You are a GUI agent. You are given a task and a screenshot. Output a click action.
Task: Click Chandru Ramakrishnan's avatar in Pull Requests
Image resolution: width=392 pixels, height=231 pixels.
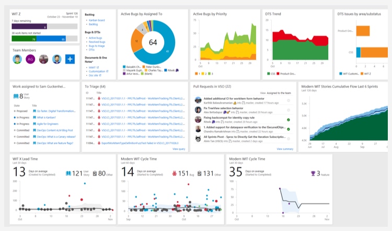[198, 129]
